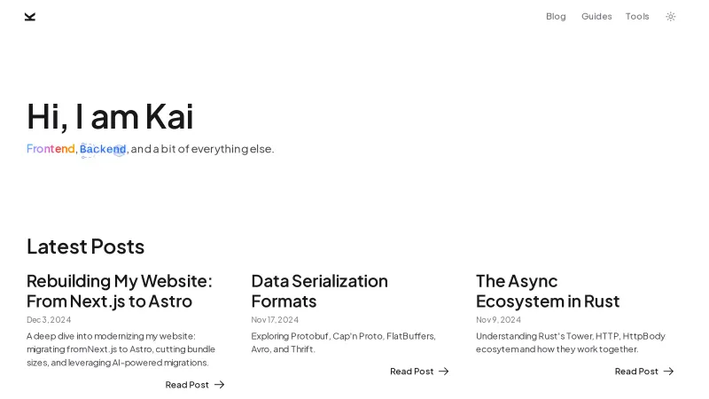Open the Blog navigation item
The height and width of the screenshot is (399, 709).
coord(556,16)
